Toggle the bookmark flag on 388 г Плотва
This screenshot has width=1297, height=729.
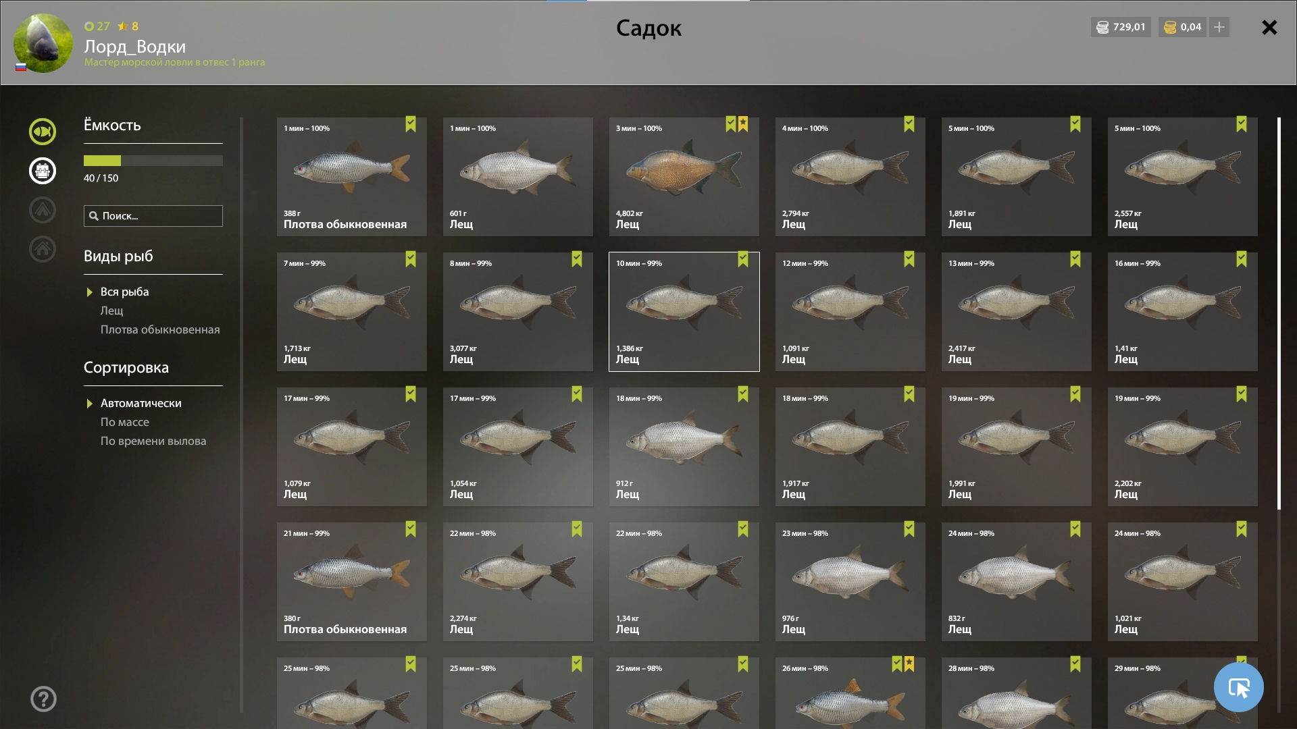pyautogui.click(x=411, y=124)
